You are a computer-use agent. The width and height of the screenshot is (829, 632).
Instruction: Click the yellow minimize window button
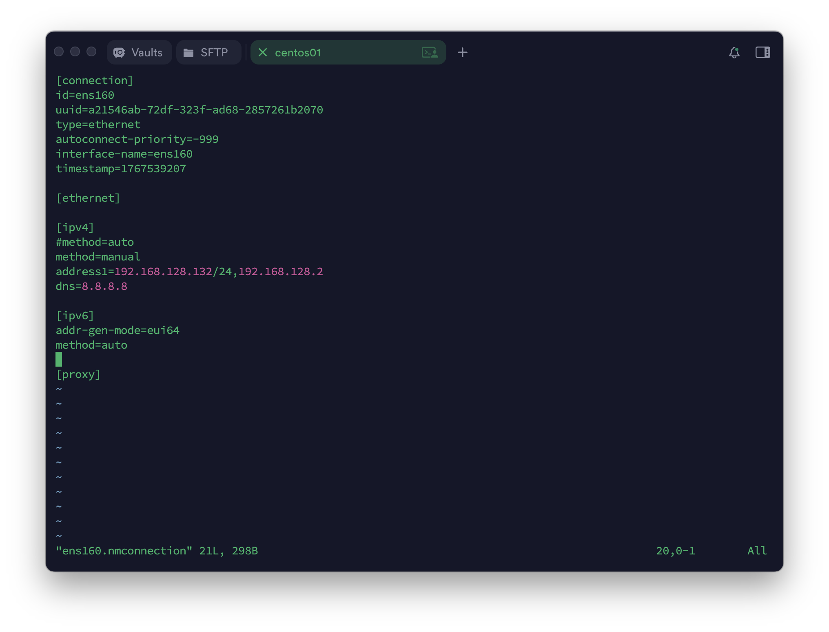[x=75, y=51]
